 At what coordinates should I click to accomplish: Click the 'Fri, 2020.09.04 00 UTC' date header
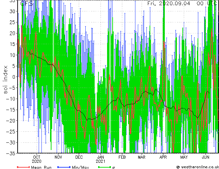[182, 3]
